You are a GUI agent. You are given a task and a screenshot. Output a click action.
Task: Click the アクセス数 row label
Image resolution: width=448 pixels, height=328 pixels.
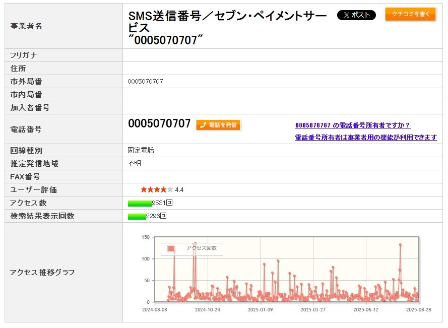point(28,203)
